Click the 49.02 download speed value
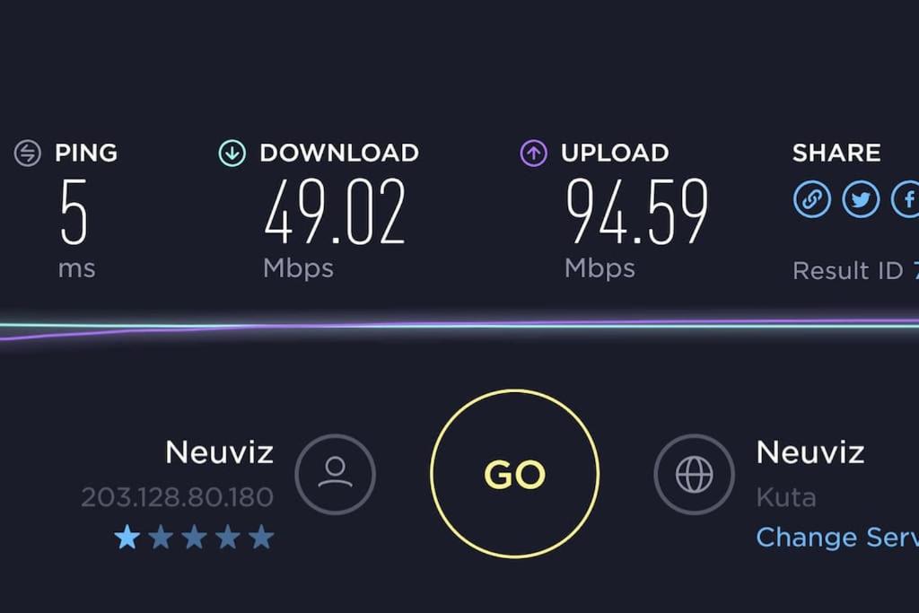Screen dimensions: 919x613 pyautogui.click(x=335, y=212)
